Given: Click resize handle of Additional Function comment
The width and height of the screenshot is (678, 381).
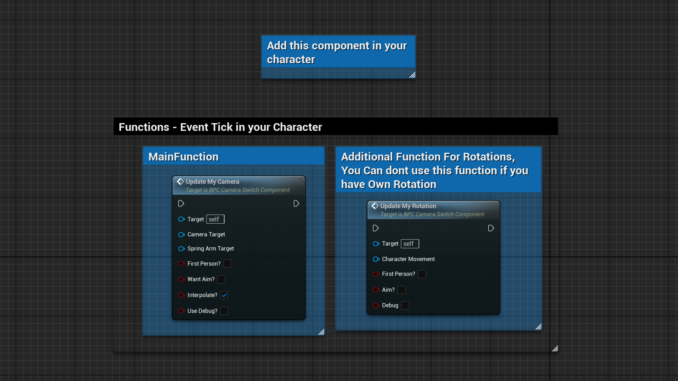Looking at the screenshot, I should [x=538, y=327].
